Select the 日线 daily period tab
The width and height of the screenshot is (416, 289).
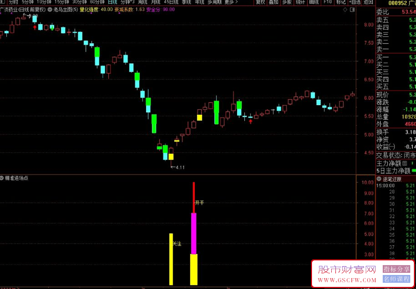(x=112, y=2)
